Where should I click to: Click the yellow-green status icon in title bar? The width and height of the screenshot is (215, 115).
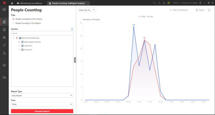pyautogui.click(x=169, y=3)
